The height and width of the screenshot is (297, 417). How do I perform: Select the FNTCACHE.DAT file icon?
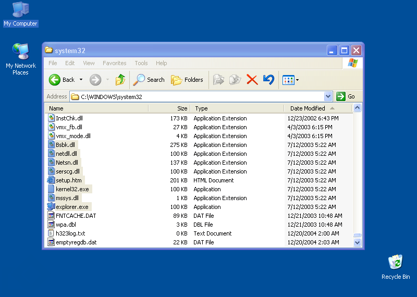[51, 216]
